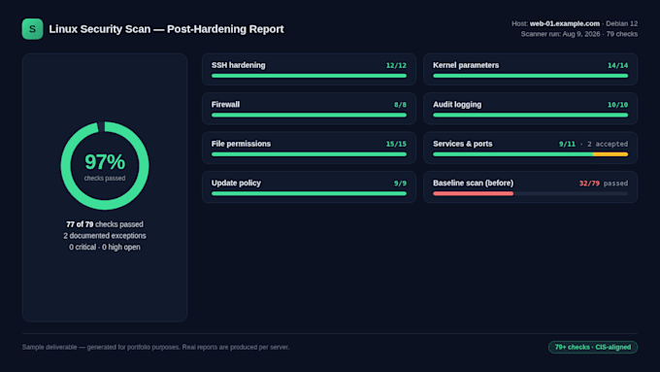Click Kernel parameters 14/14 score

pyautogui.click(x=617, y=66)
